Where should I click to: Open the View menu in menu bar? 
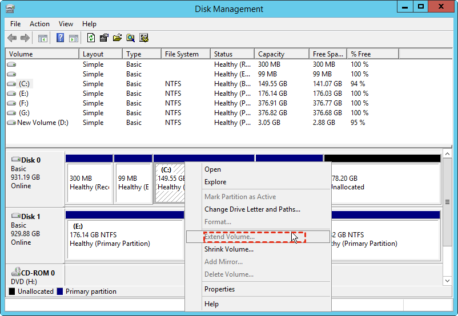click(x=66, y=24)
